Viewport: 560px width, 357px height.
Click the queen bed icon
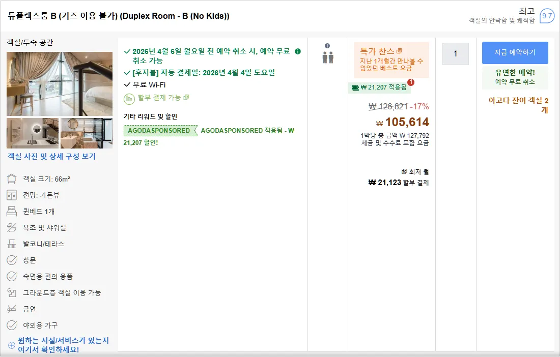point(12,211)
